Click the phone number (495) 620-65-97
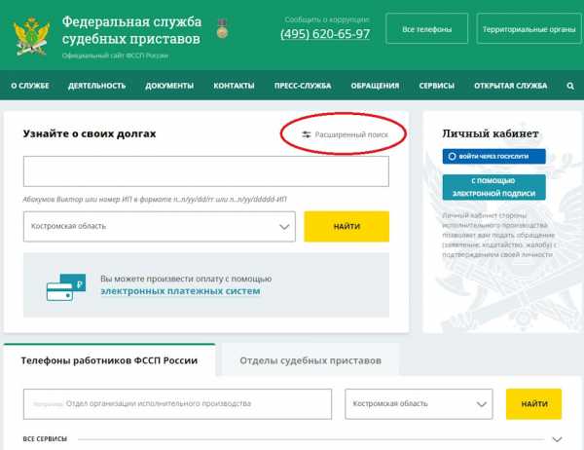 pyautogui.click(x=325, y=34)
